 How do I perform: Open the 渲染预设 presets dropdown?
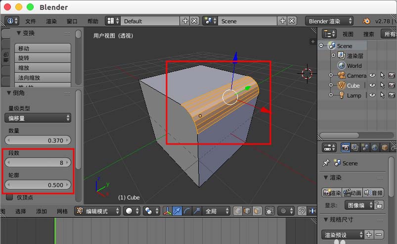(343, 235)
